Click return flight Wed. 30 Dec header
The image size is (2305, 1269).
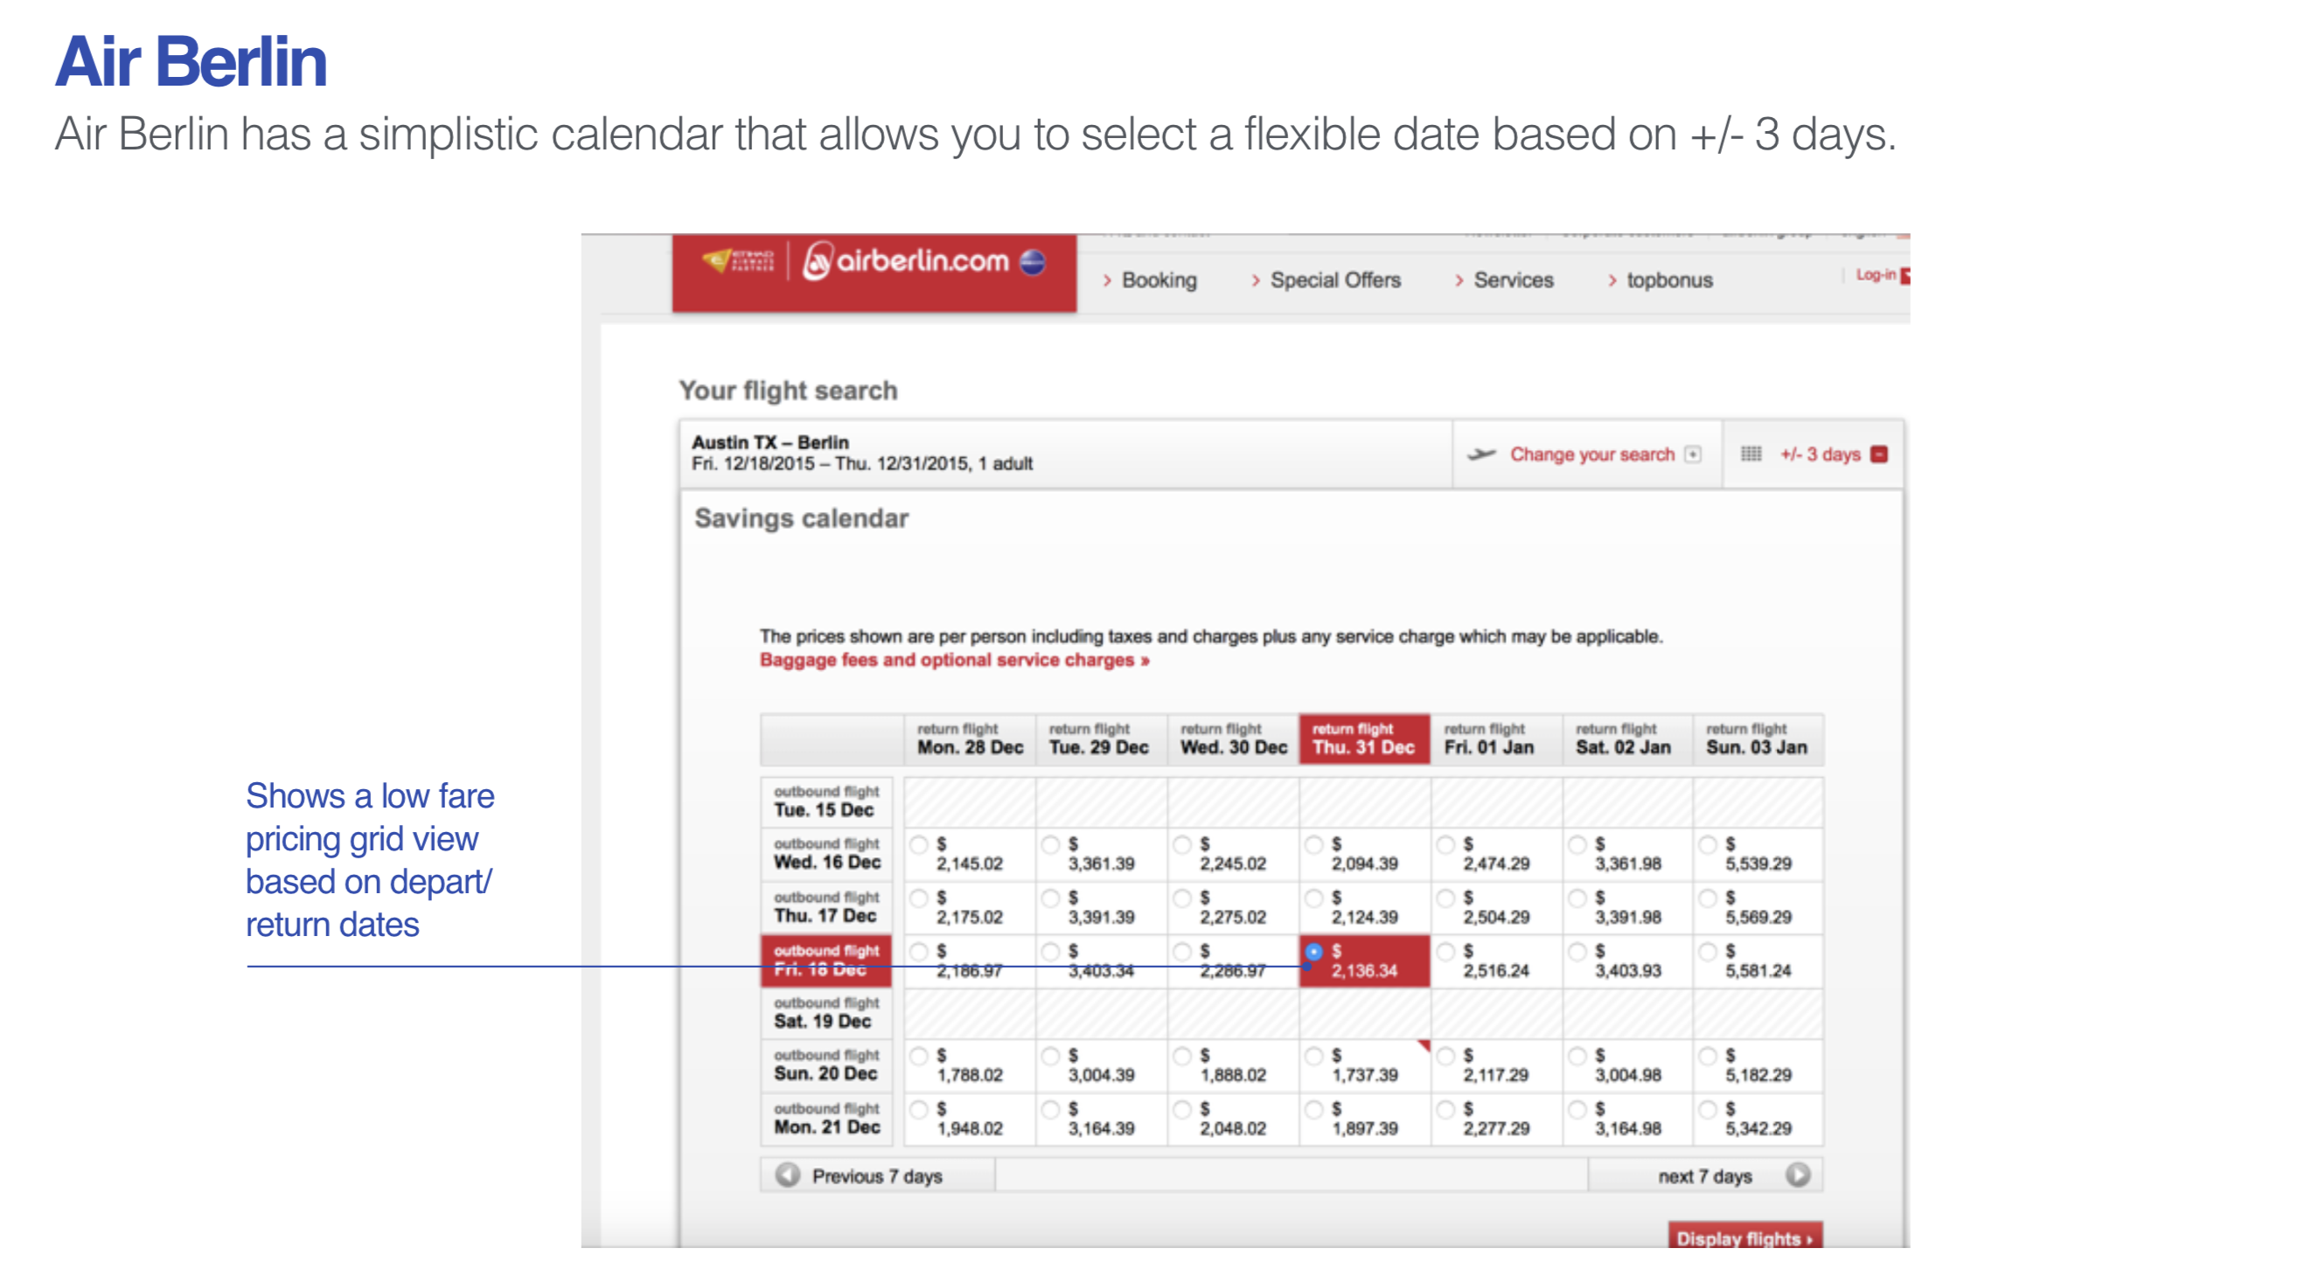[x=1233, y=739]
